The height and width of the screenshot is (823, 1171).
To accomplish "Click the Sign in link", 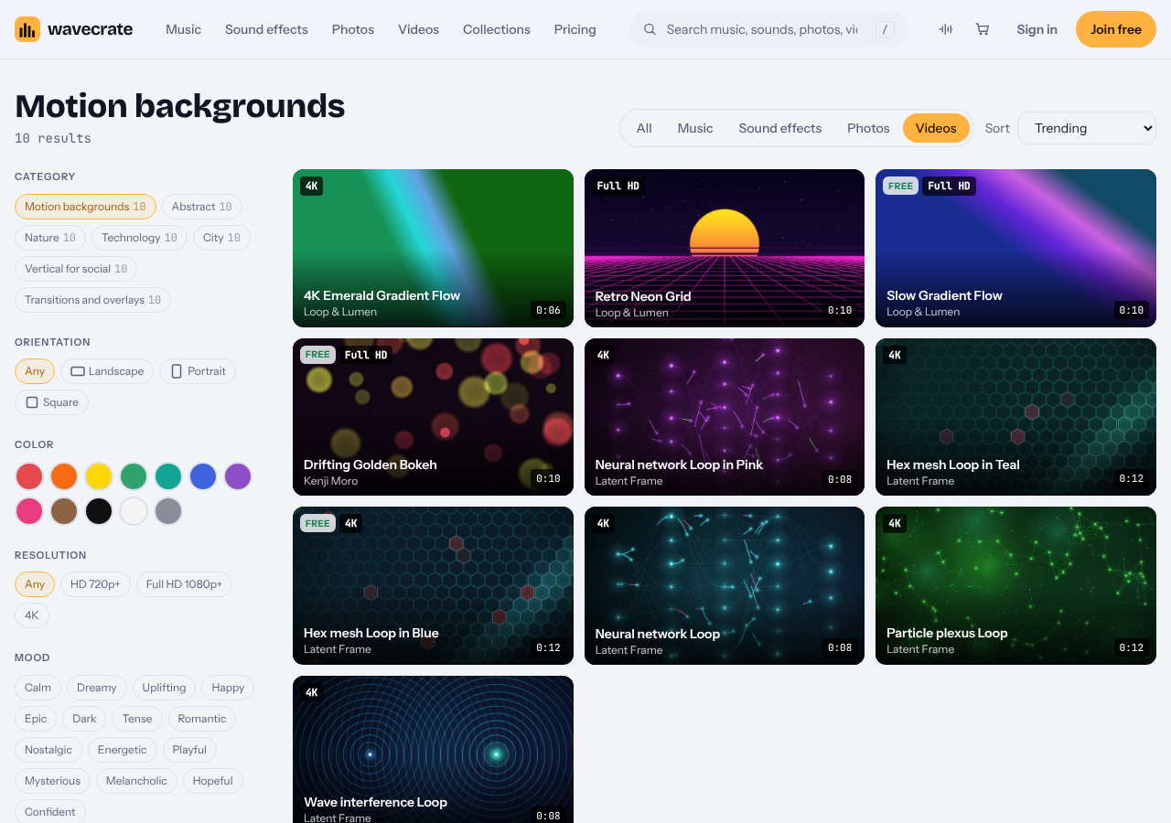I will click(1037, 29).
